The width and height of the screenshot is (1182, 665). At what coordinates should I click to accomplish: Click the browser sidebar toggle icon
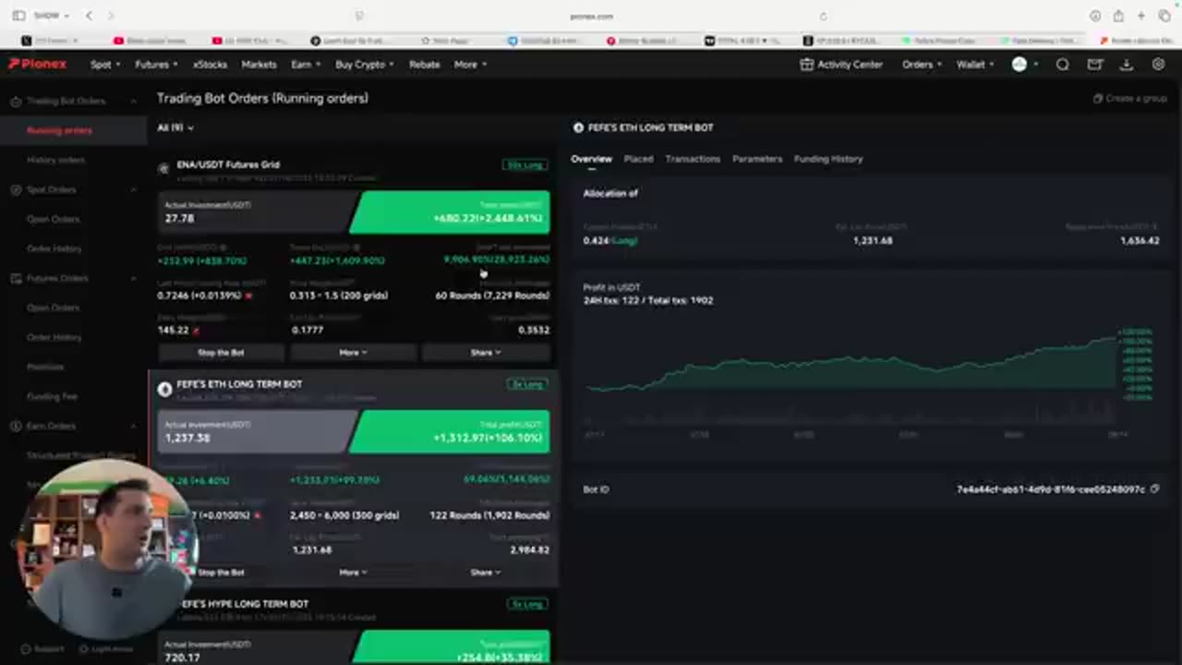[x=18, y=16]
